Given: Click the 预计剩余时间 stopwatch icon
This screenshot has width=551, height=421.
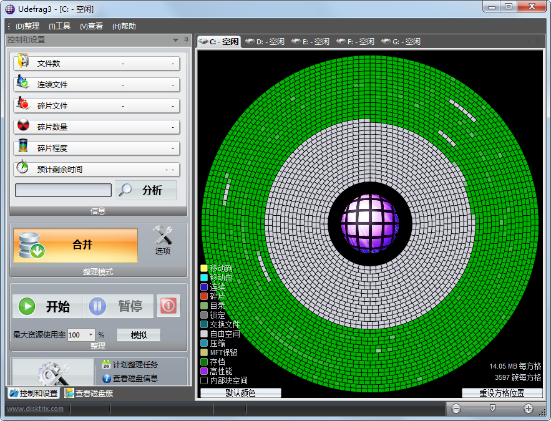Looking at the screenshot, I should coord(23,167).
